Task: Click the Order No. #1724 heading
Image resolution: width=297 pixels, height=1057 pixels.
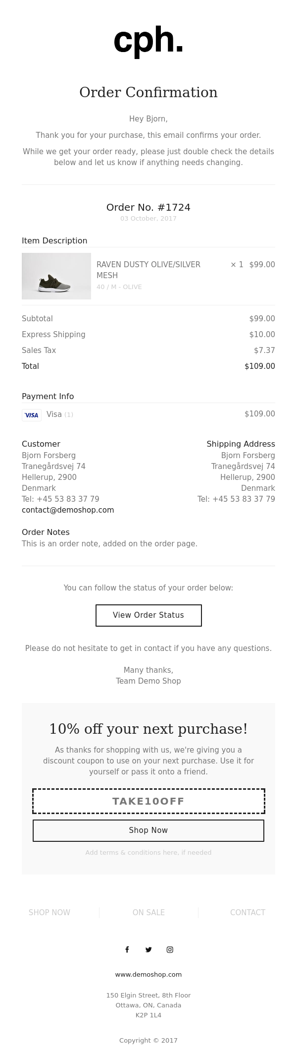Action: 148,207
